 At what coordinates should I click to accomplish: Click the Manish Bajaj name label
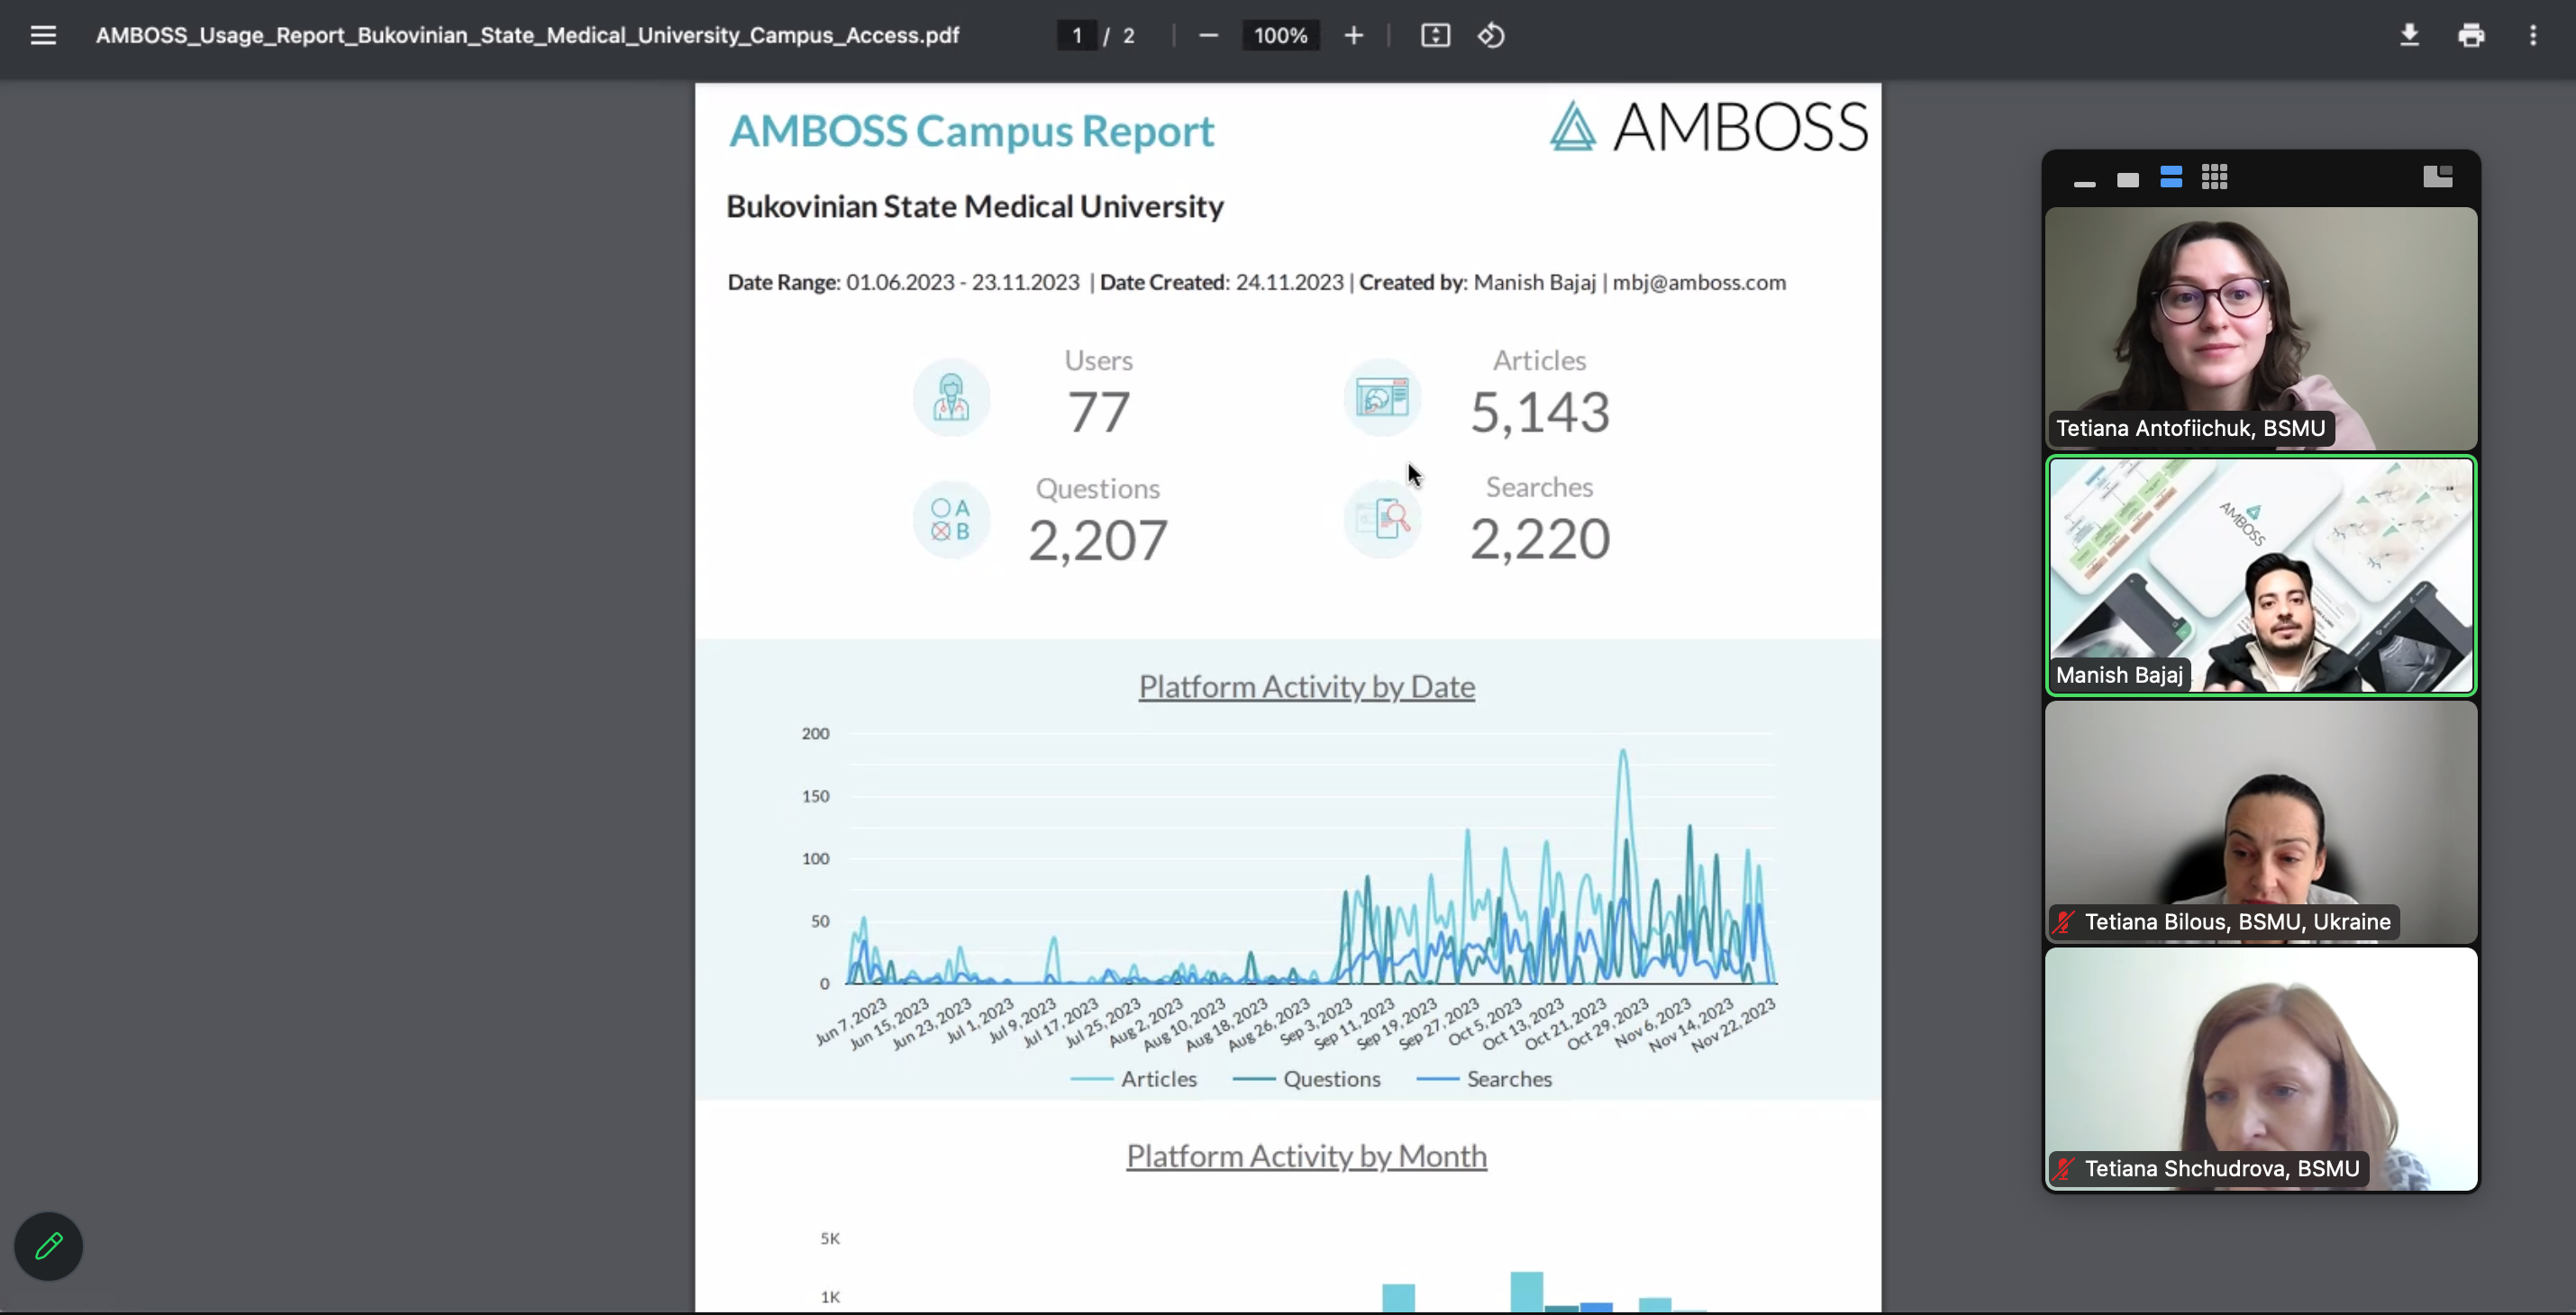pos(2119,675)
